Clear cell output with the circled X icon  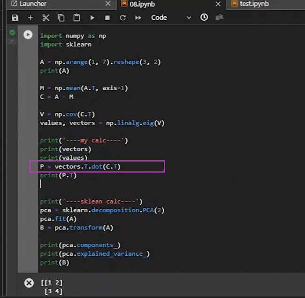[x=29, y=283]
